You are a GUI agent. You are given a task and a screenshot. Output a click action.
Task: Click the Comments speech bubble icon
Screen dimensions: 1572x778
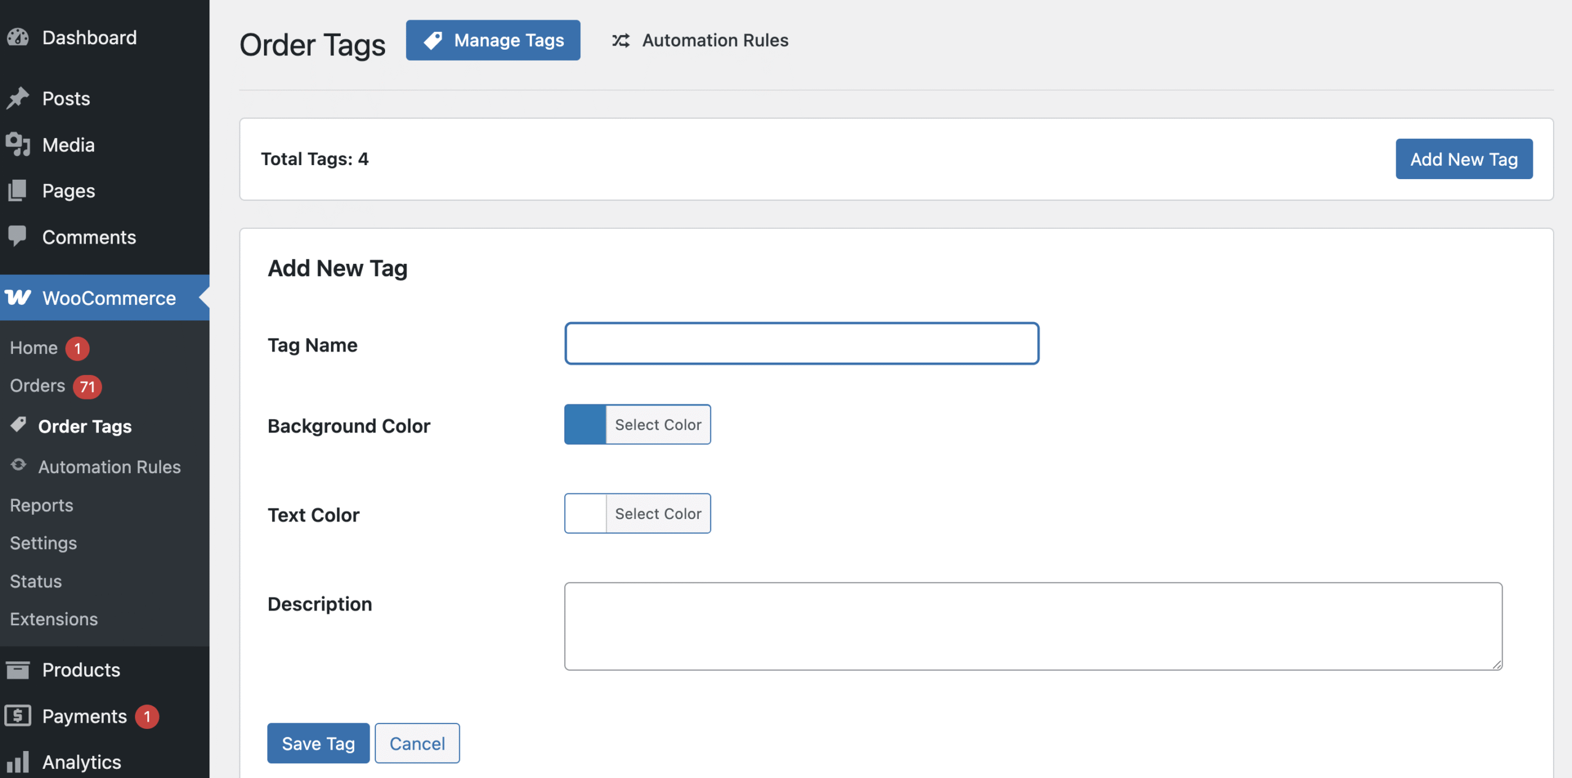(x=18, y=236)
